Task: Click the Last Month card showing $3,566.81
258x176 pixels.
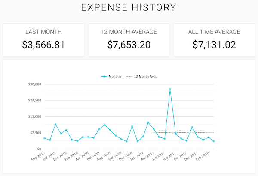Action: (43, 40)
